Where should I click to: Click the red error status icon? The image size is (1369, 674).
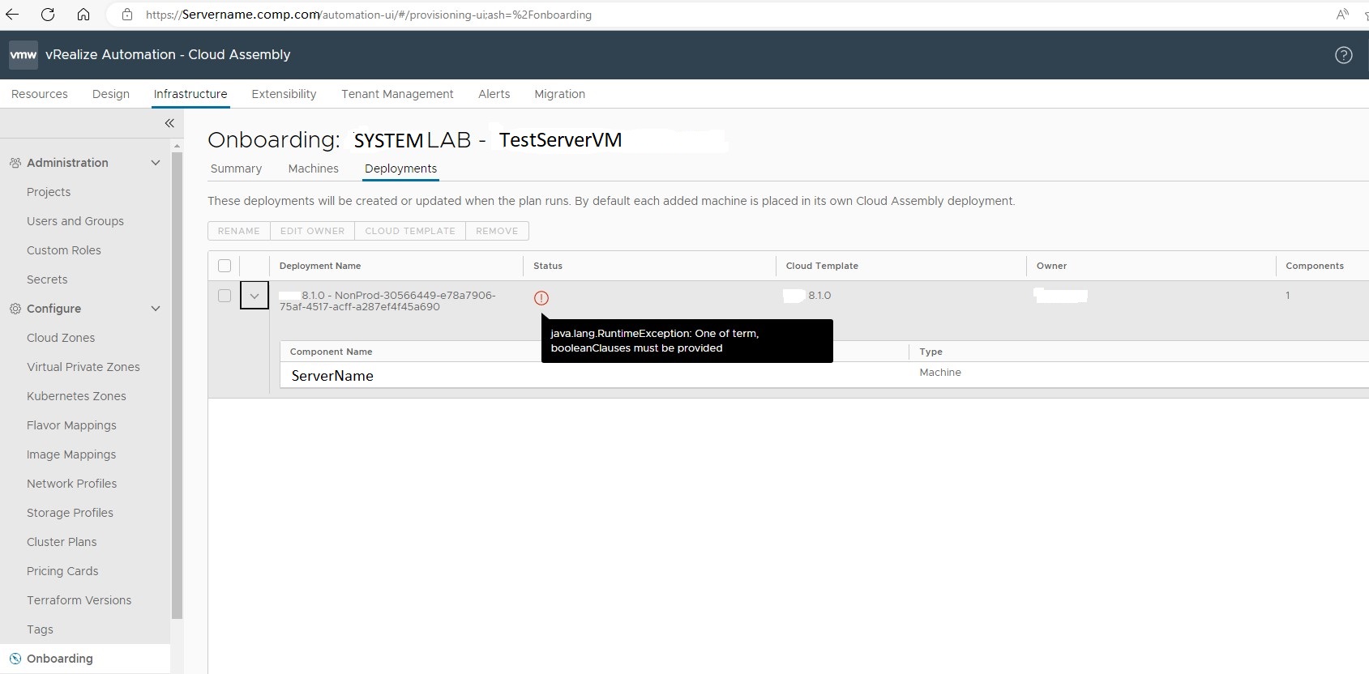(541, 298)
